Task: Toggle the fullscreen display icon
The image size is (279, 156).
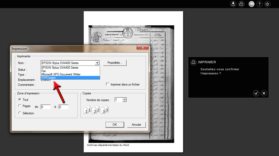Action: tap(251, 4)
